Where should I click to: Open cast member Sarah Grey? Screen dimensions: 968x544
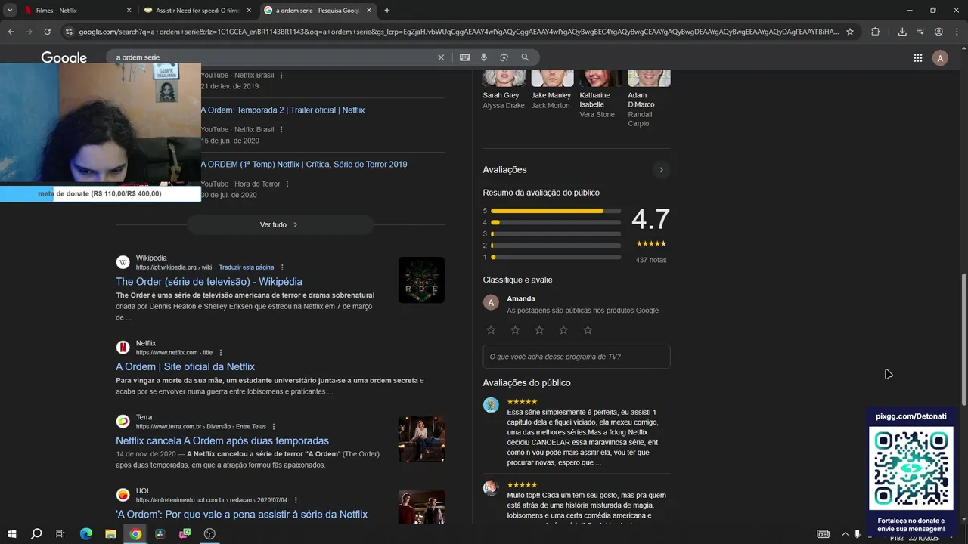[503, 90]
